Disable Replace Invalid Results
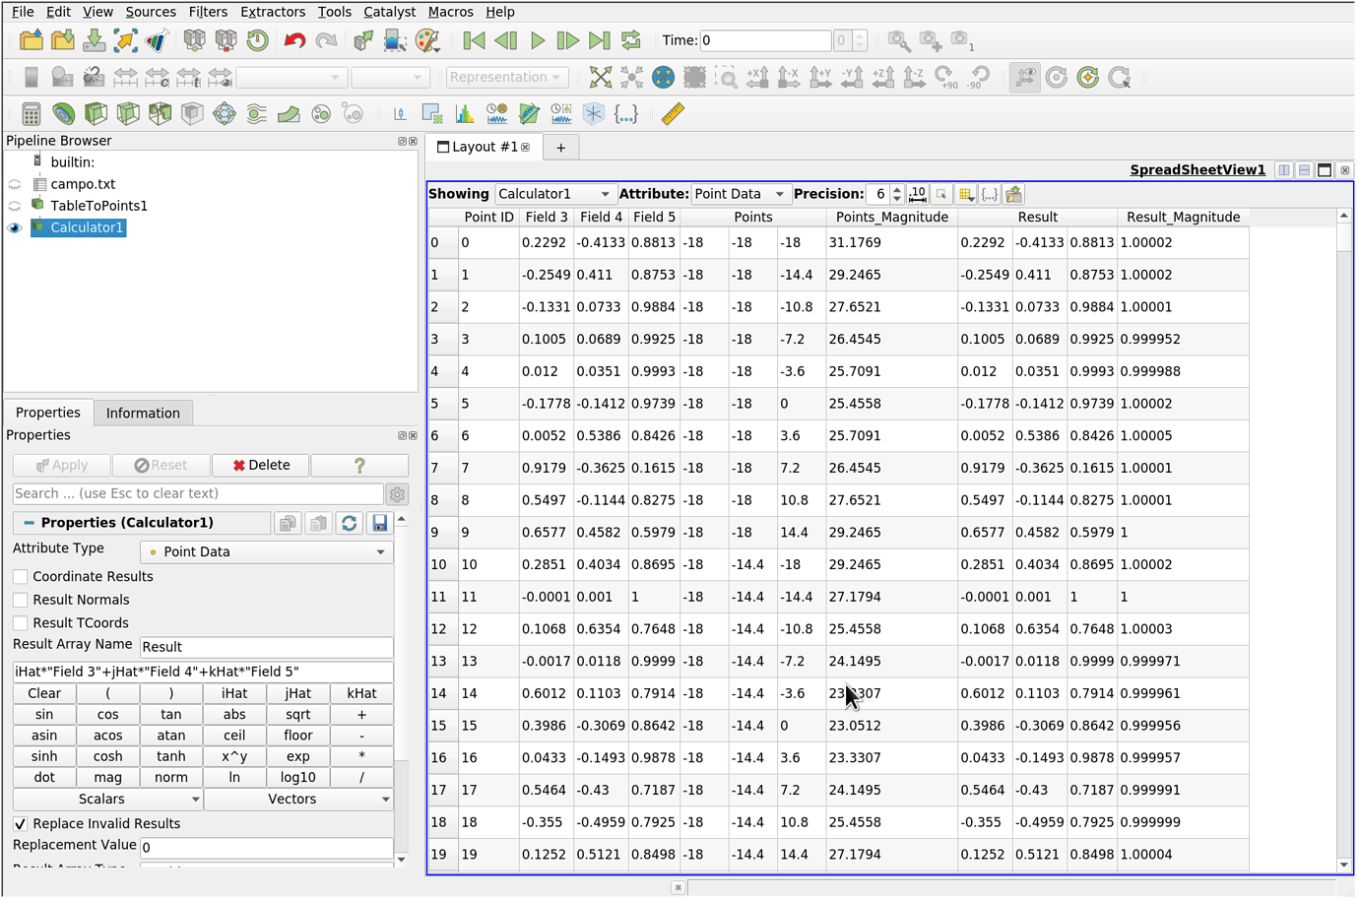The height and width of the screenshot is (900, 1359). click(x=18, y=824)
